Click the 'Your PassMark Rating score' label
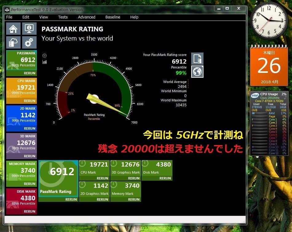This screenshot has height=232, width=292. (x=165, y=55)
